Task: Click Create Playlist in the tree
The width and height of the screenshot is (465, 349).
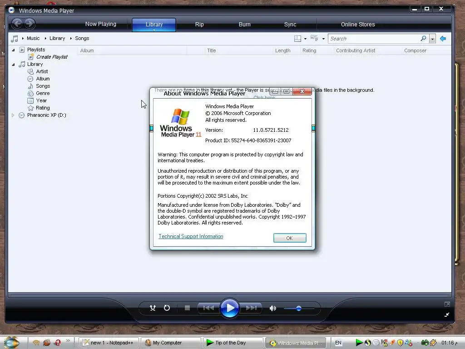Action: coord(52,57)
